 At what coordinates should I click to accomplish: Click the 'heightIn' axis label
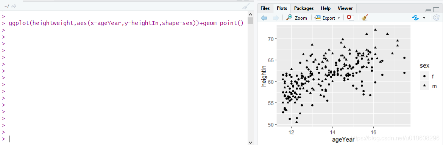(264, 76)
